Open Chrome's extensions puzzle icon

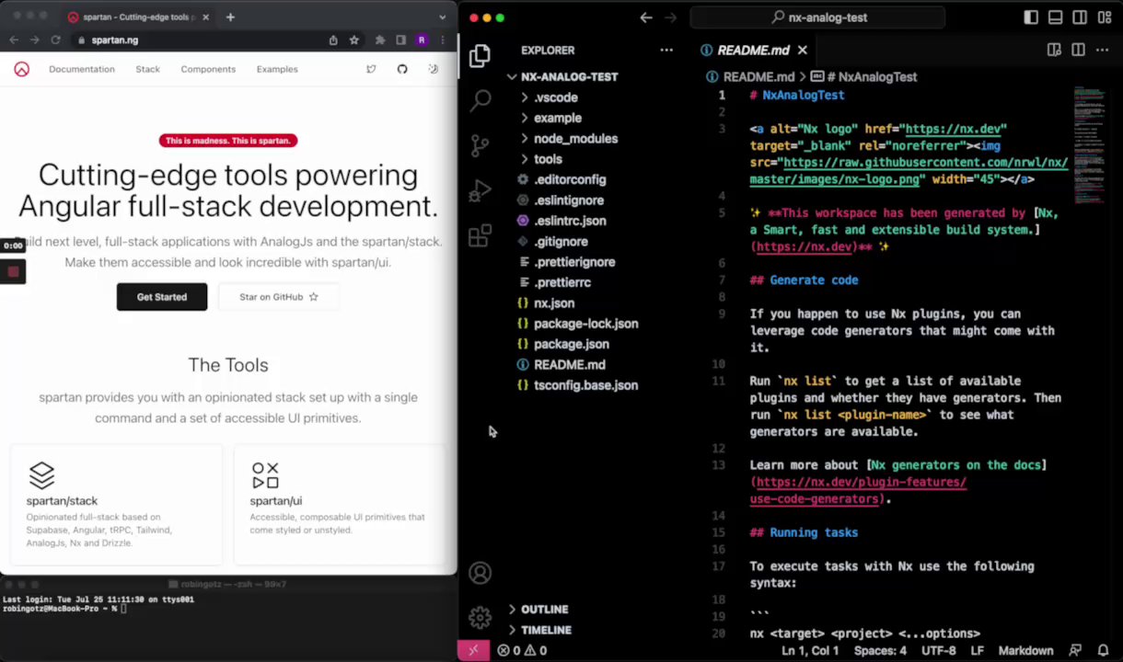pyautogui.click(x=380, y=40)
